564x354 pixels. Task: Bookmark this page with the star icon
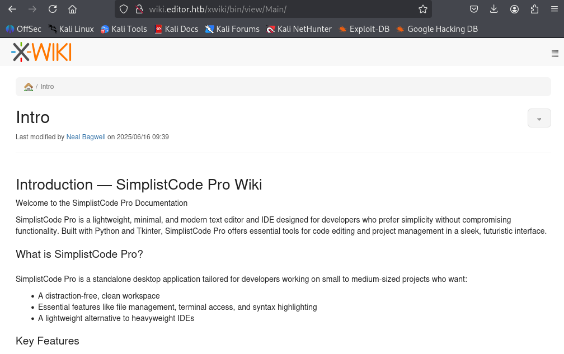click(423, 9)
